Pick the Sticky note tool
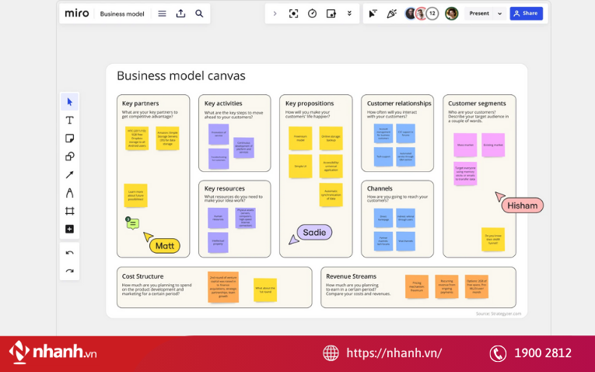 69,139
